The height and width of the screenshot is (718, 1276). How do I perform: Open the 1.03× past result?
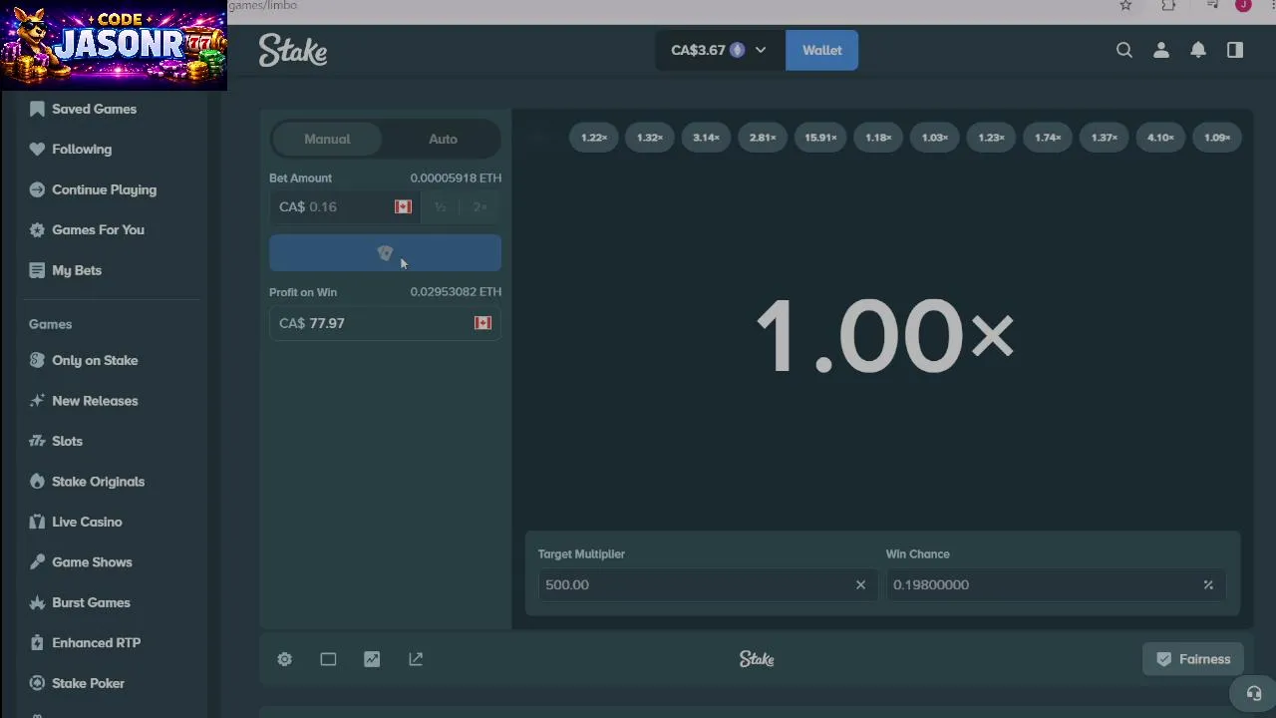coord(935,138)
